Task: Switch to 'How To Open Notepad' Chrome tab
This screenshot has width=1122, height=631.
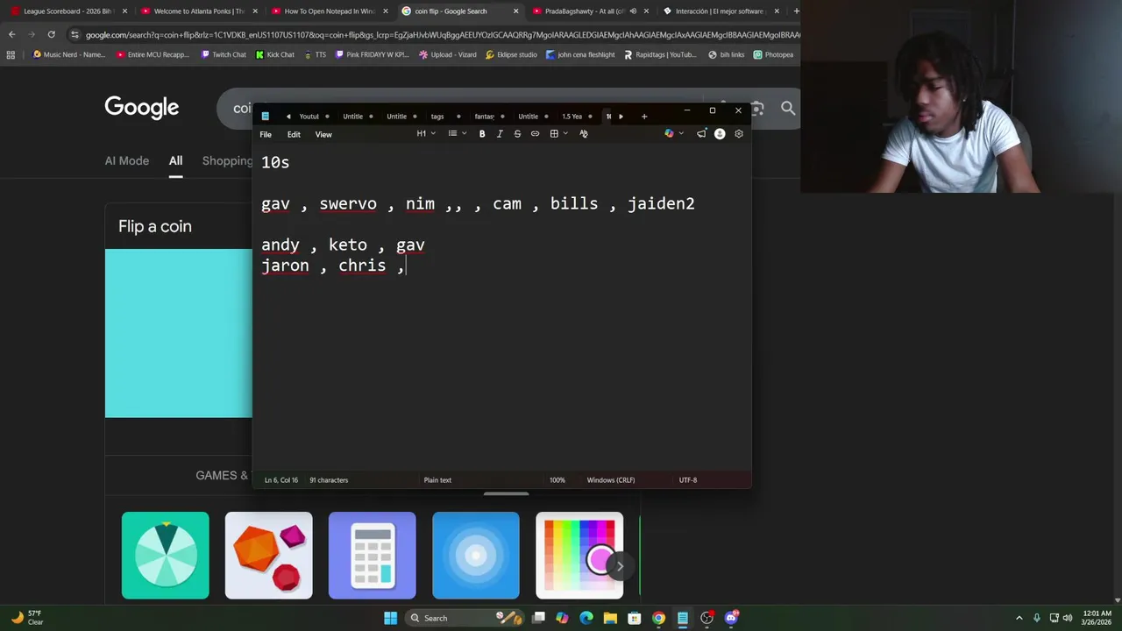Action: coord(330,11)
